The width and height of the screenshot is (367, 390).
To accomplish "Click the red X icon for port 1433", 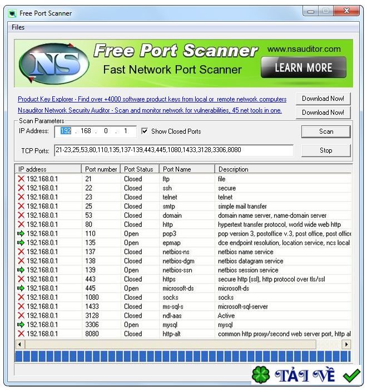I will pos(21,306).
